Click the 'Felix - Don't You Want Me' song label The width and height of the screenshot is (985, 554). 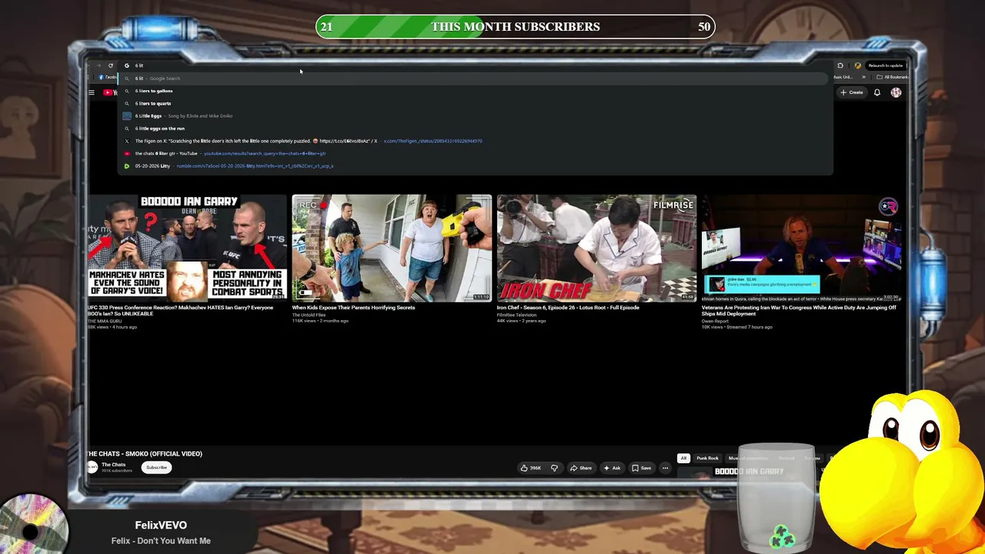point(161,541)
